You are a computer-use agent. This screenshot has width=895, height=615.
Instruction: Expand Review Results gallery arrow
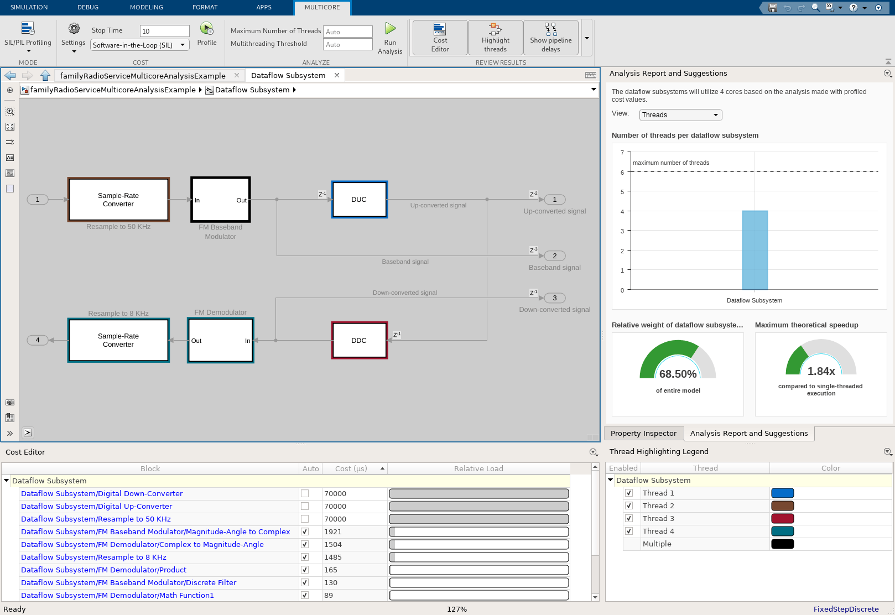pyautogui.click(x=587, y=38)
